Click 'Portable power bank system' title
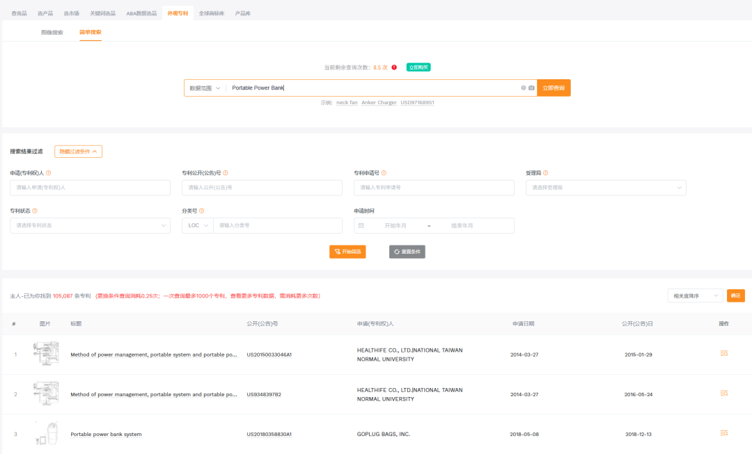 click(x=106, y=435)
